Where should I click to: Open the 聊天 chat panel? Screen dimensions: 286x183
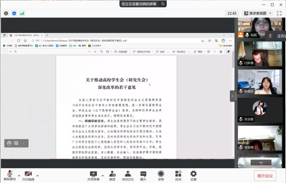pyautogui.click(x=143, y=176)
